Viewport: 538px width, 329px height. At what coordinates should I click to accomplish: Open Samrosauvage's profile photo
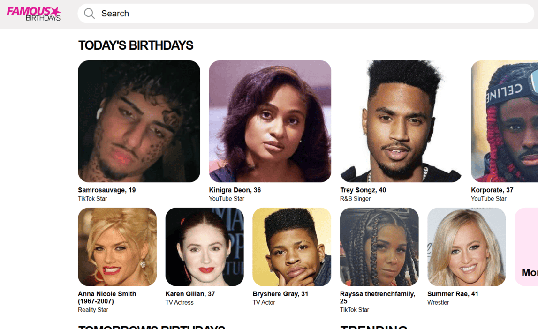point(139,121)
